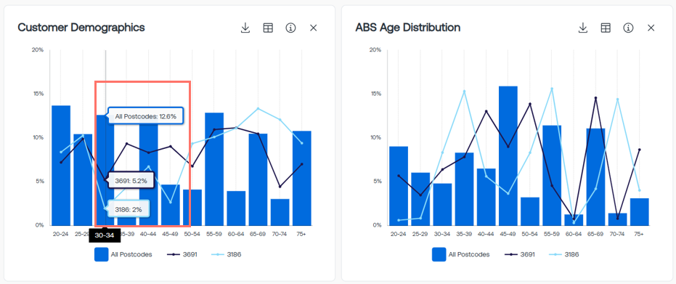Viewport: 676px width, 284px height.
Task: Close the ABS Age Distribution panel
Action: coord(651,28)
